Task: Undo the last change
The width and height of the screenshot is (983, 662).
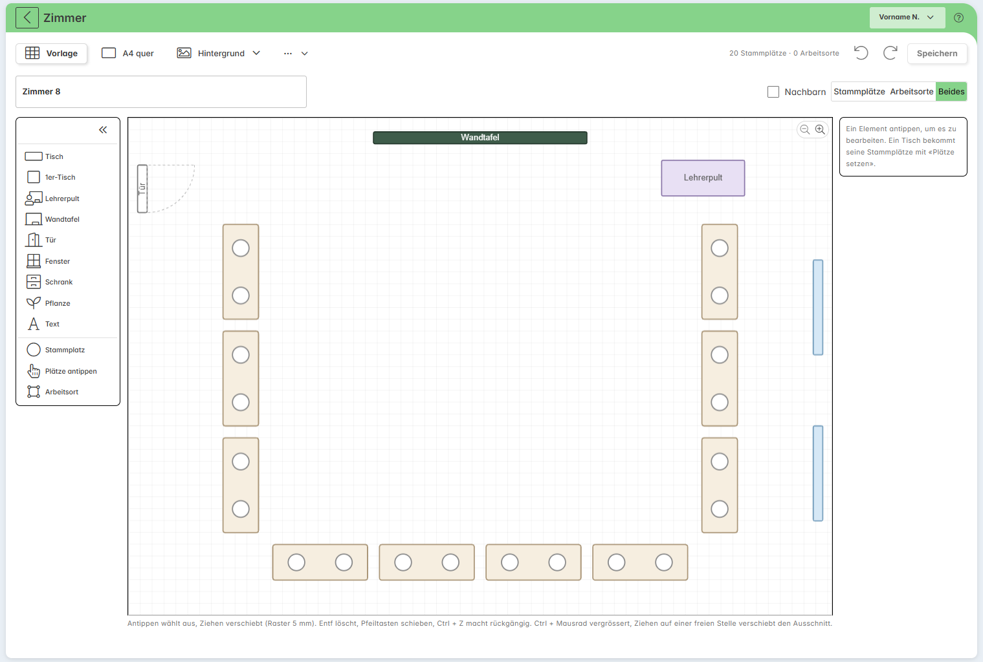Action: pos(861,53)
